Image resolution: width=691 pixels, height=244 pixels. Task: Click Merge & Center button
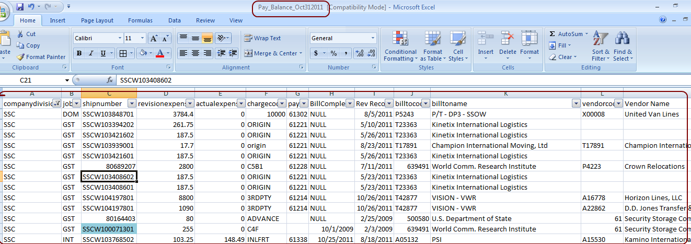tap(273, 53)
